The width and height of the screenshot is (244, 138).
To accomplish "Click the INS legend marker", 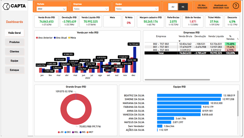I will pos(80,132).
